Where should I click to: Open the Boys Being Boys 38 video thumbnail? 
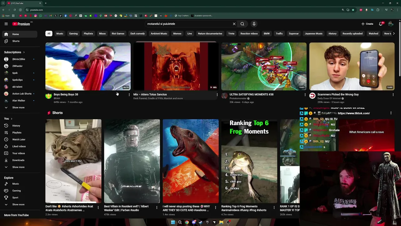tap(88, 66)
